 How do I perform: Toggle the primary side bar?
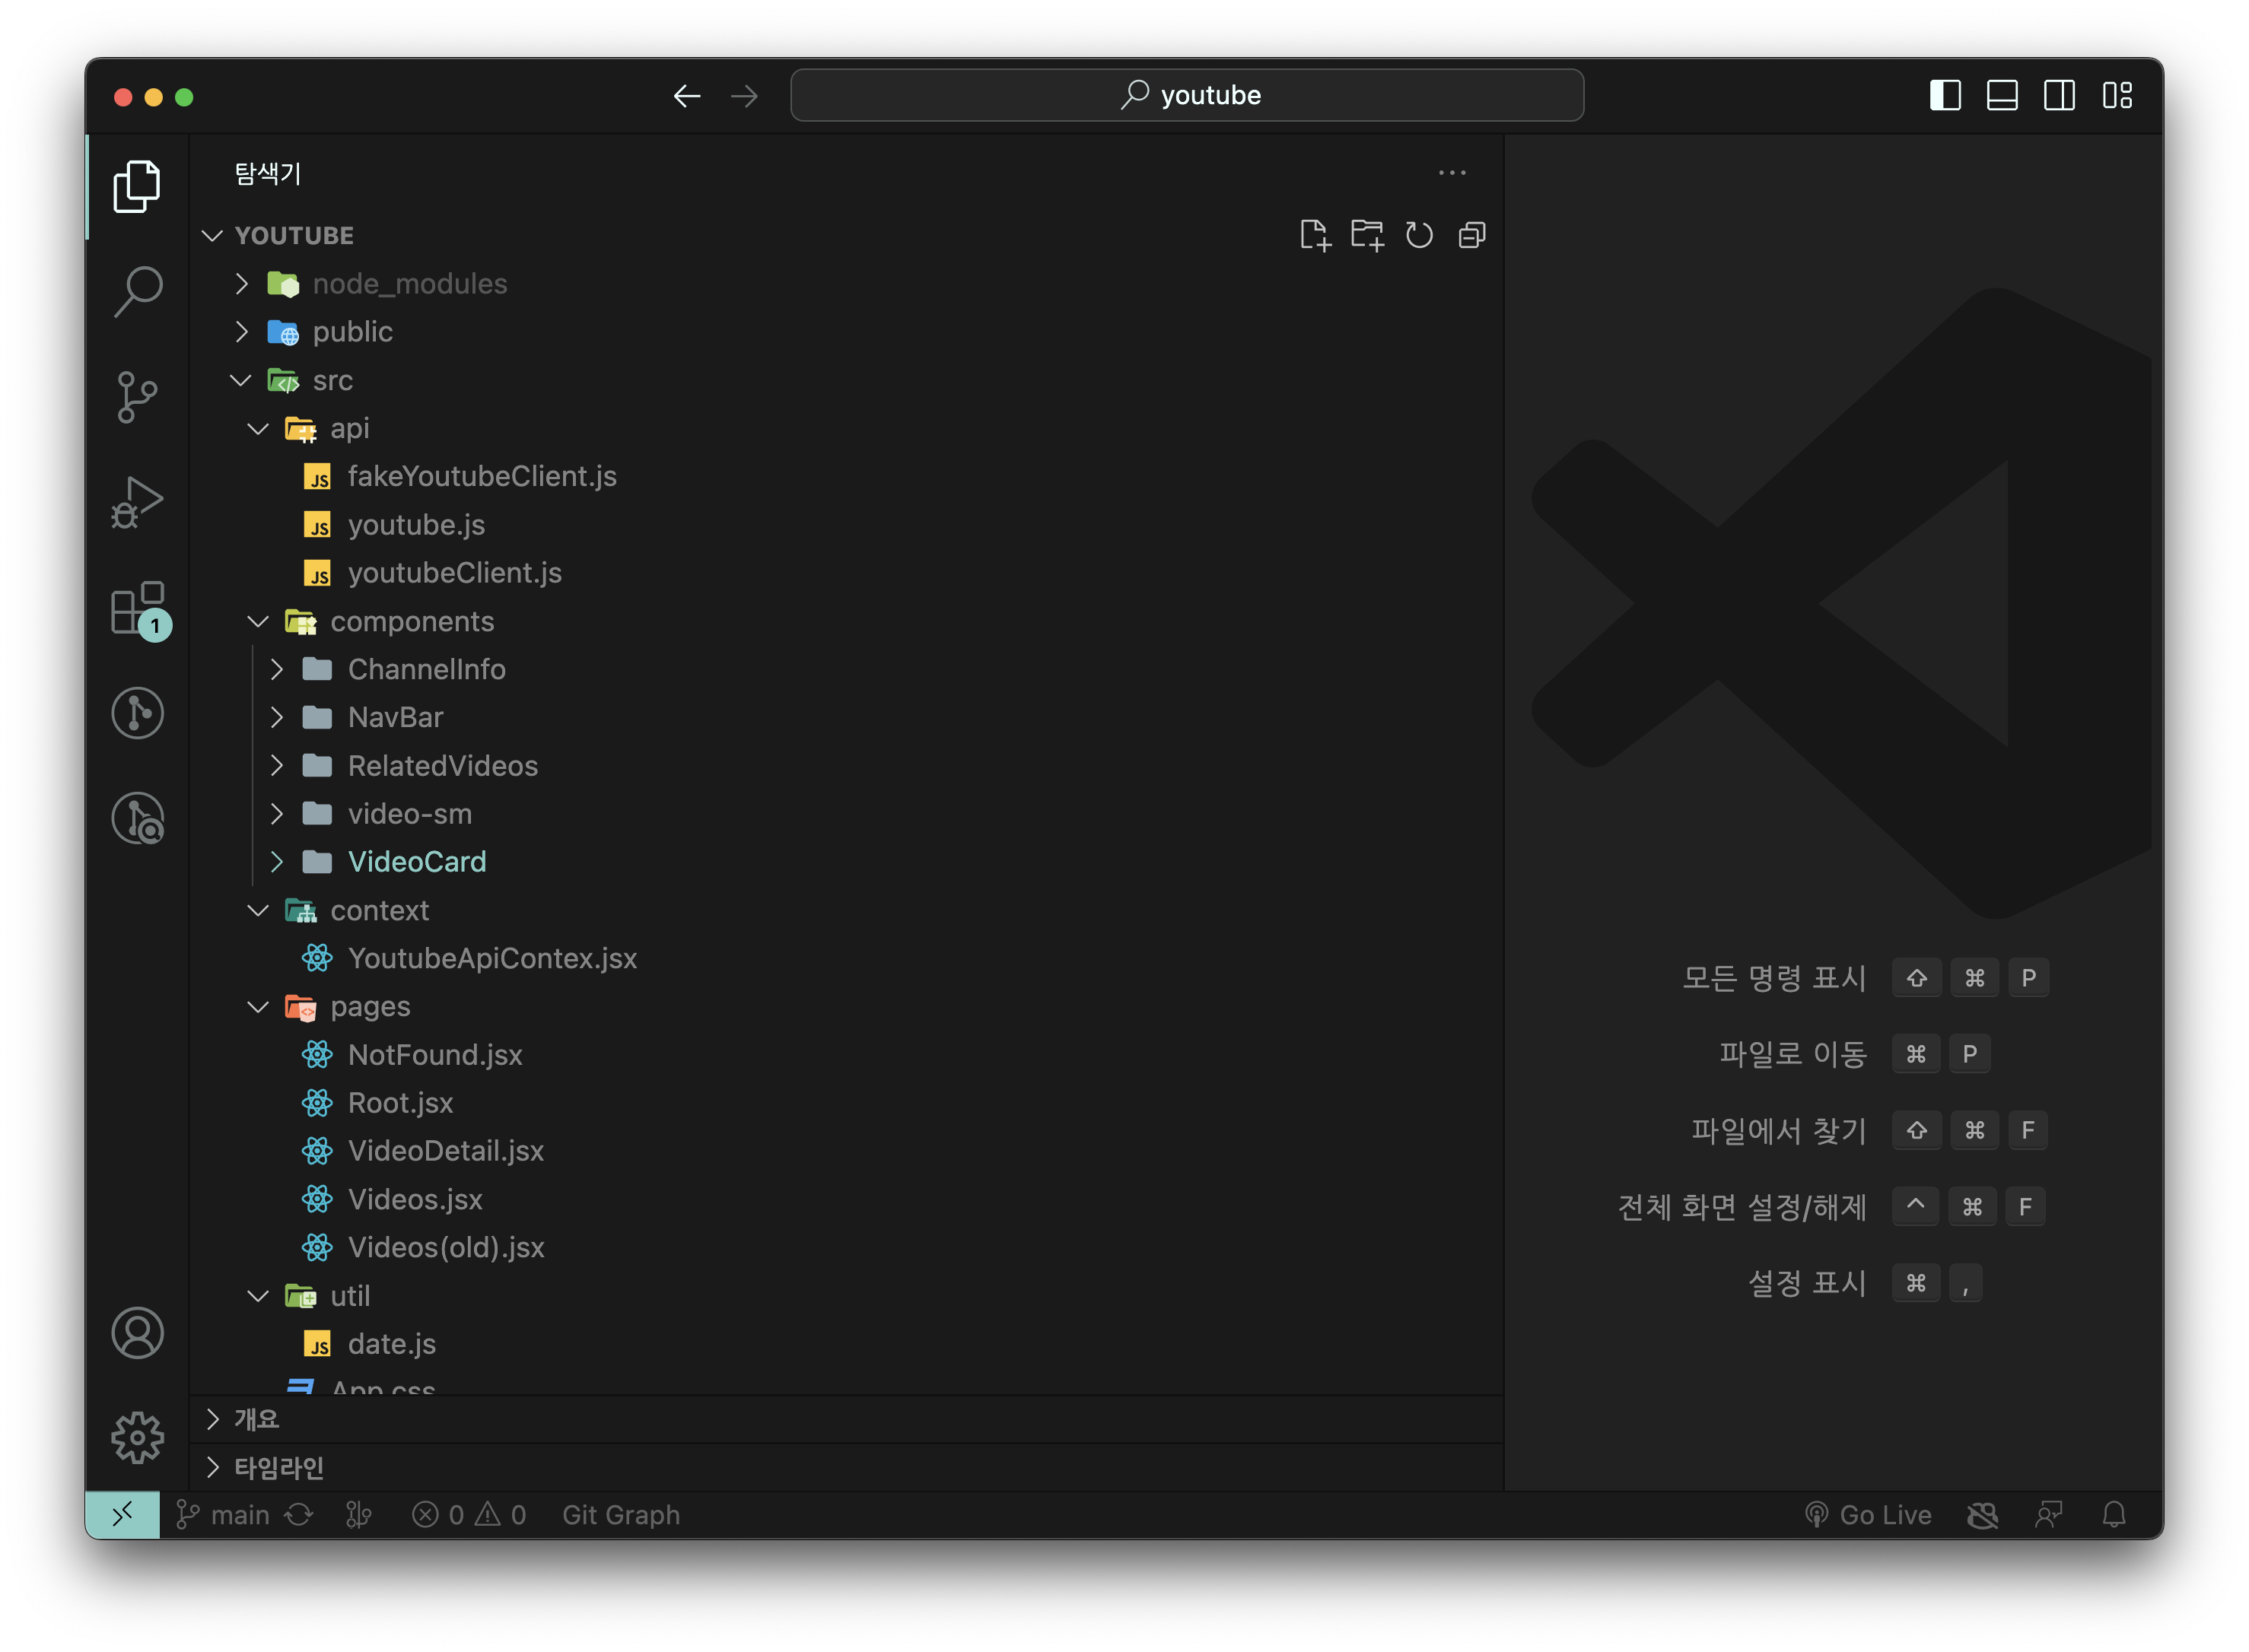pyautogui.click(x=1945, y=96)
